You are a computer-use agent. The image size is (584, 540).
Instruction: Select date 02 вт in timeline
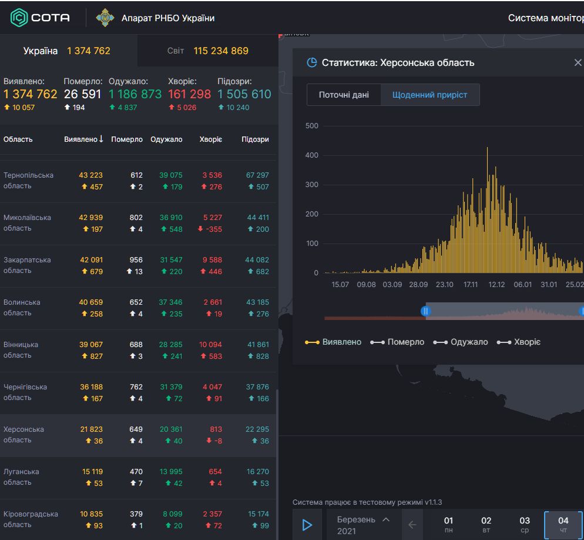(x=486, y=525)
